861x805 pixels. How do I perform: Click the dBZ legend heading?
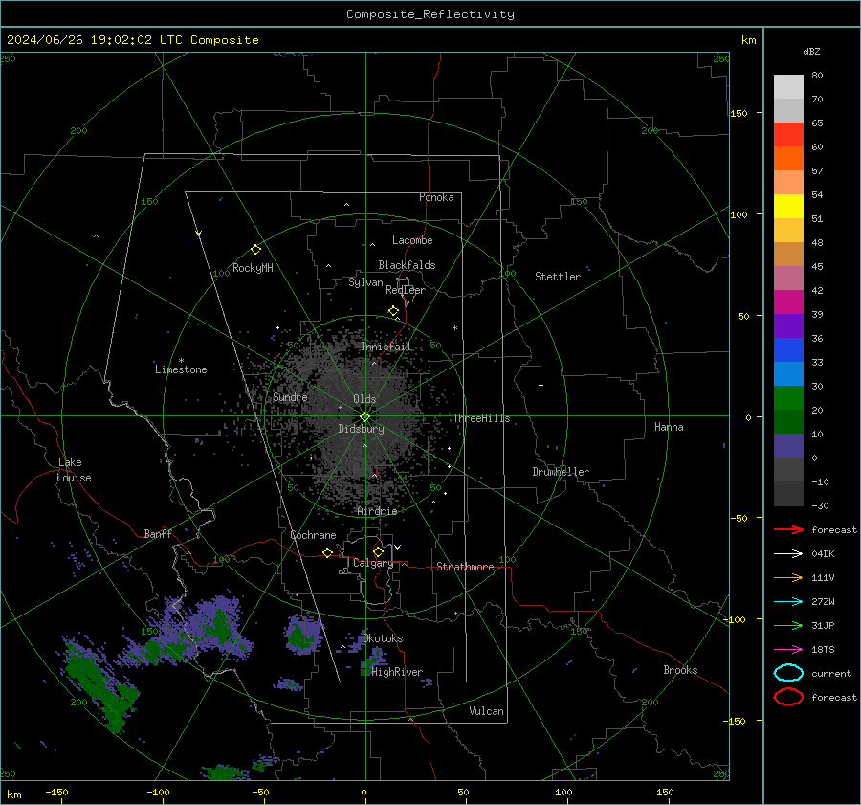811,51
